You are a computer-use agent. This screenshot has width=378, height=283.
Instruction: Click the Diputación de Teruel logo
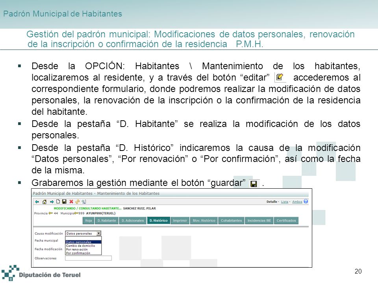[x=41, y=273]
